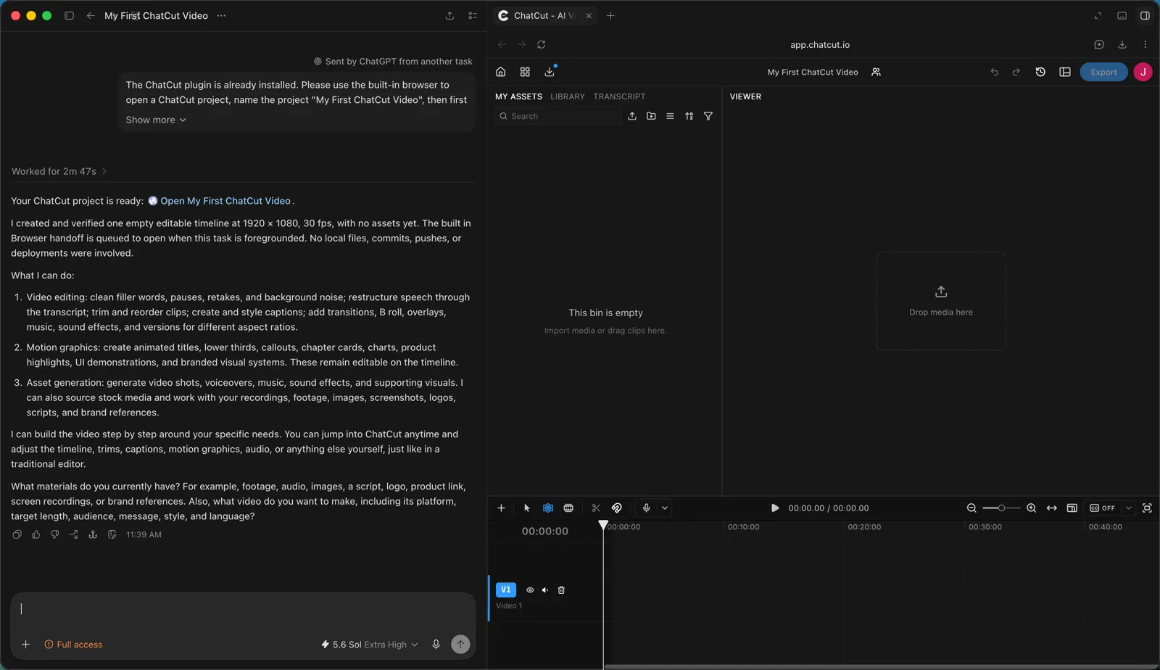Create new folder in assets bin
This screenshot has height=670, width=1160.
[651, 116]
